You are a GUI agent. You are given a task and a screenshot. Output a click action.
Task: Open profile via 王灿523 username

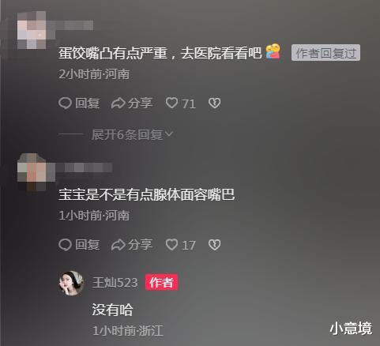point(115,283)
